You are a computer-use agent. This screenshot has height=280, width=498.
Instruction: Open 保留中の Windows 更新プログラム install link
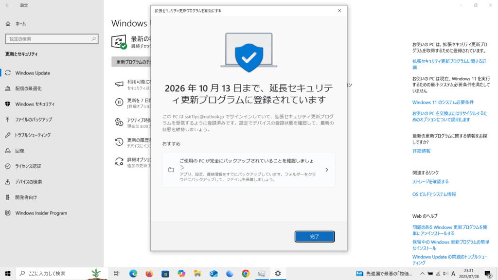(x=451, y=245)
